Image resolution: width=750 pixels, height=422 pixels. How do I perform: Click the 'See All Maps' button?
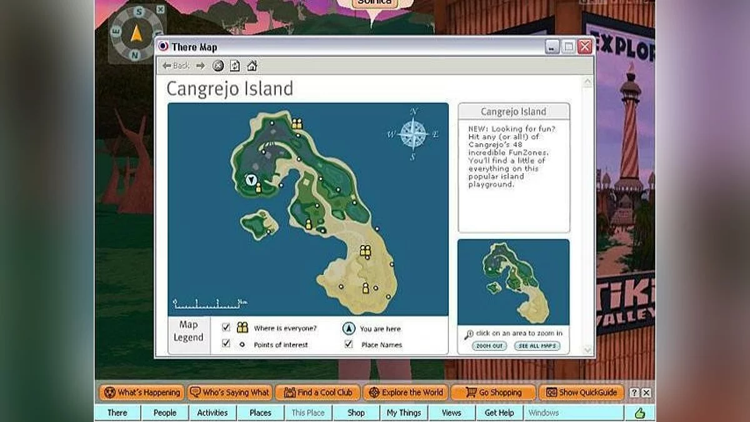tap(537, 346)
